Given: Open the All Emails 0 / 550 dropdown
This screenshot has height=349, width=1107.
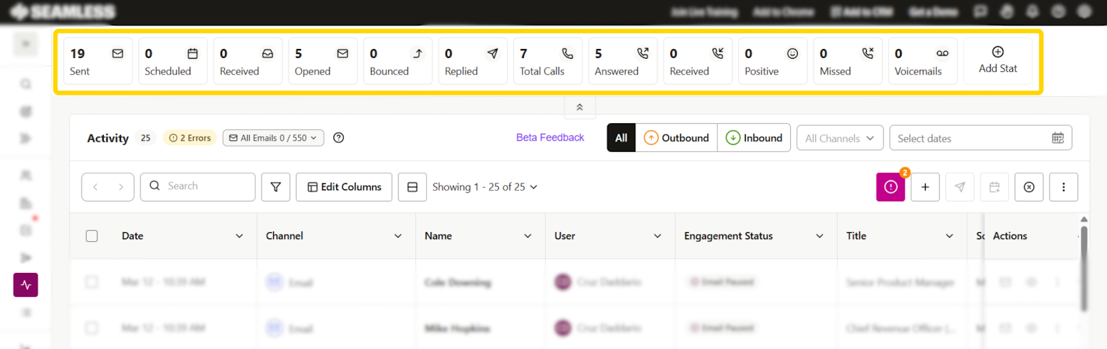Looking at the screenshot, I should [273, 138].
